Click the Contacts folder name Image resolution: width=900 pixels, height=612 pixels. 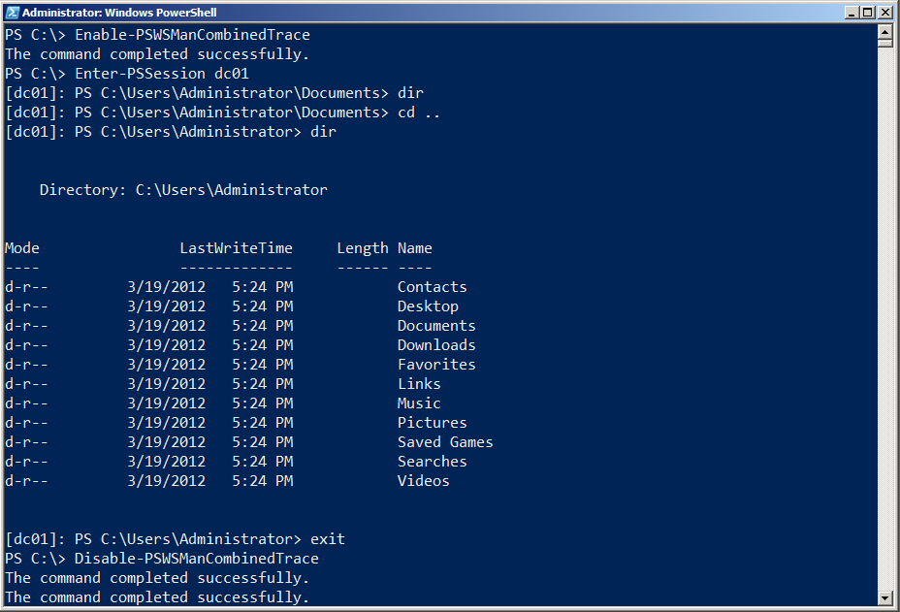pyautogui.click(x=432, y=287)
